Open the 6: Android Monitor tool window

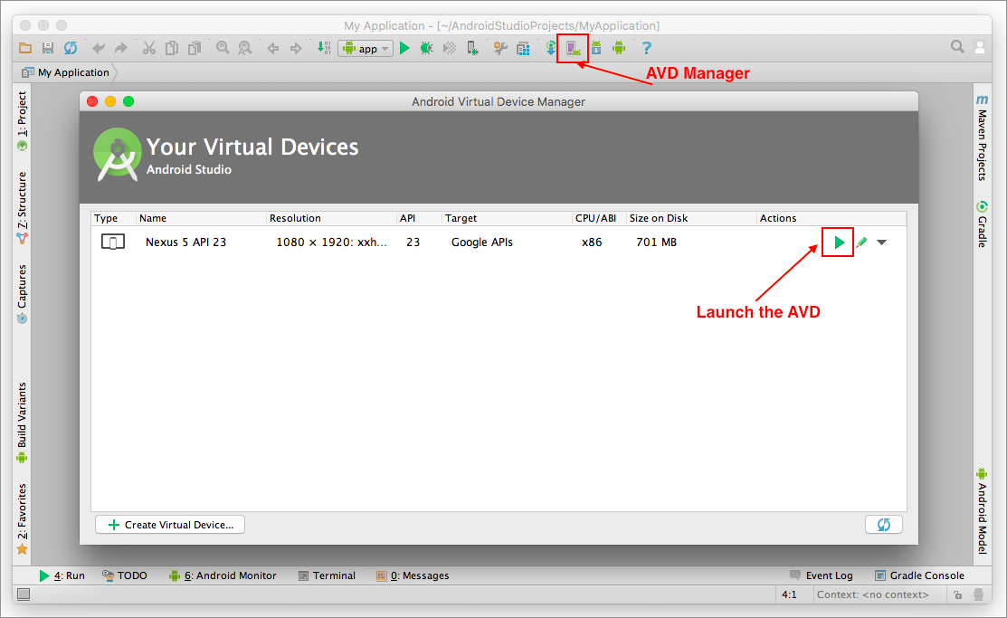(223, 575)
